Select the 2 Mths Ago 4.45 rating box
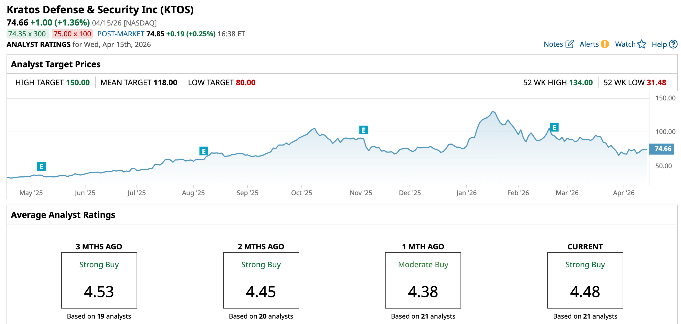 pos(261,280)
